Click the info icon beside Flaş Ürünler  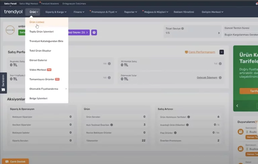[x=175, y=132]
